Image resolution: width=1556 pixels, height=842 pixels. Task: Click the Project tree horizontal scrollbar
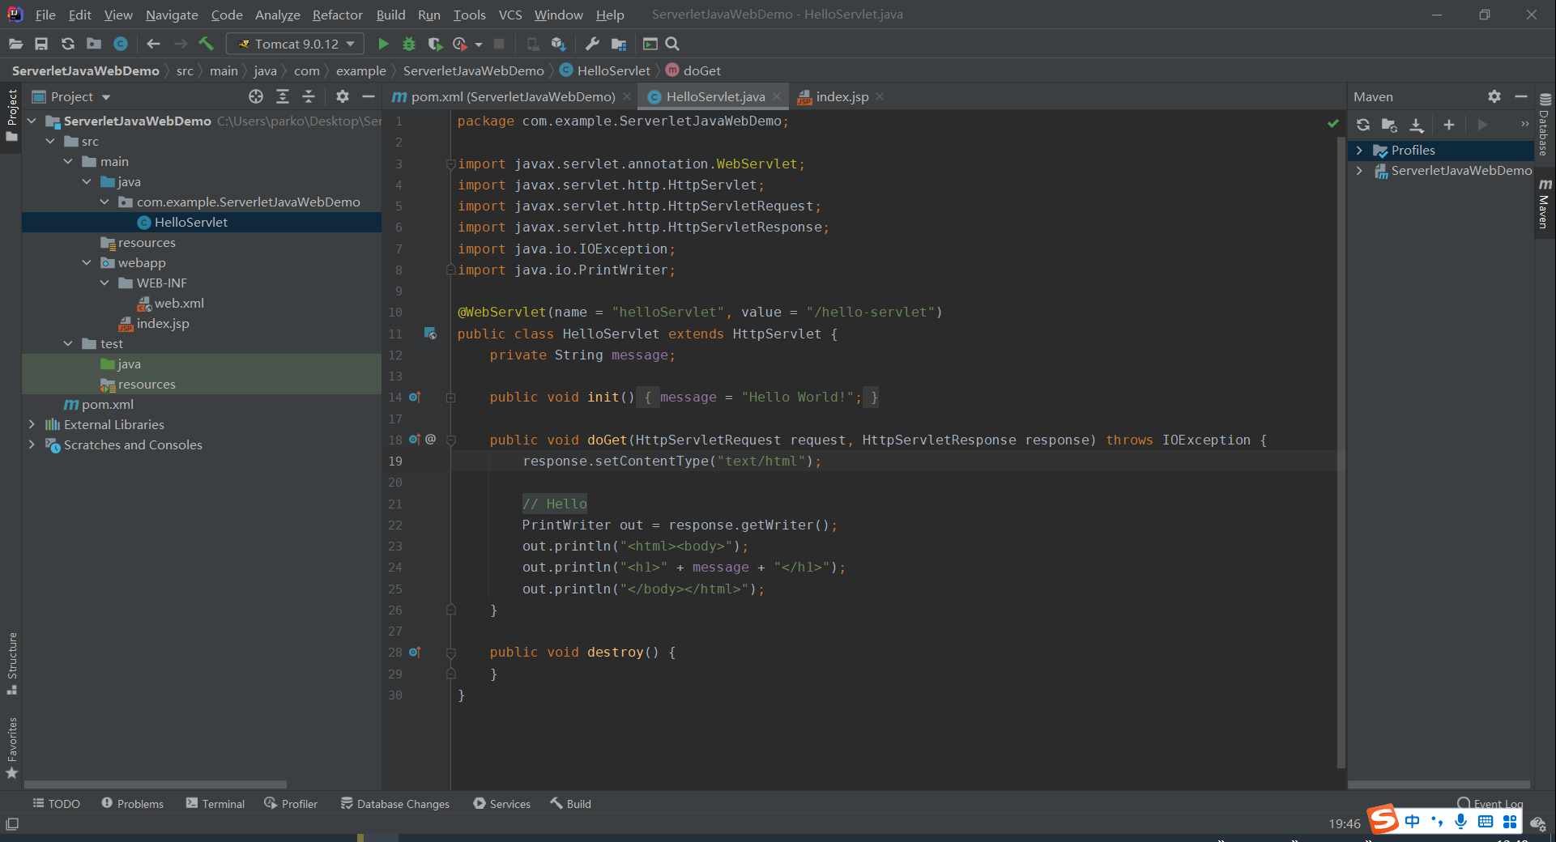[156, 785]
